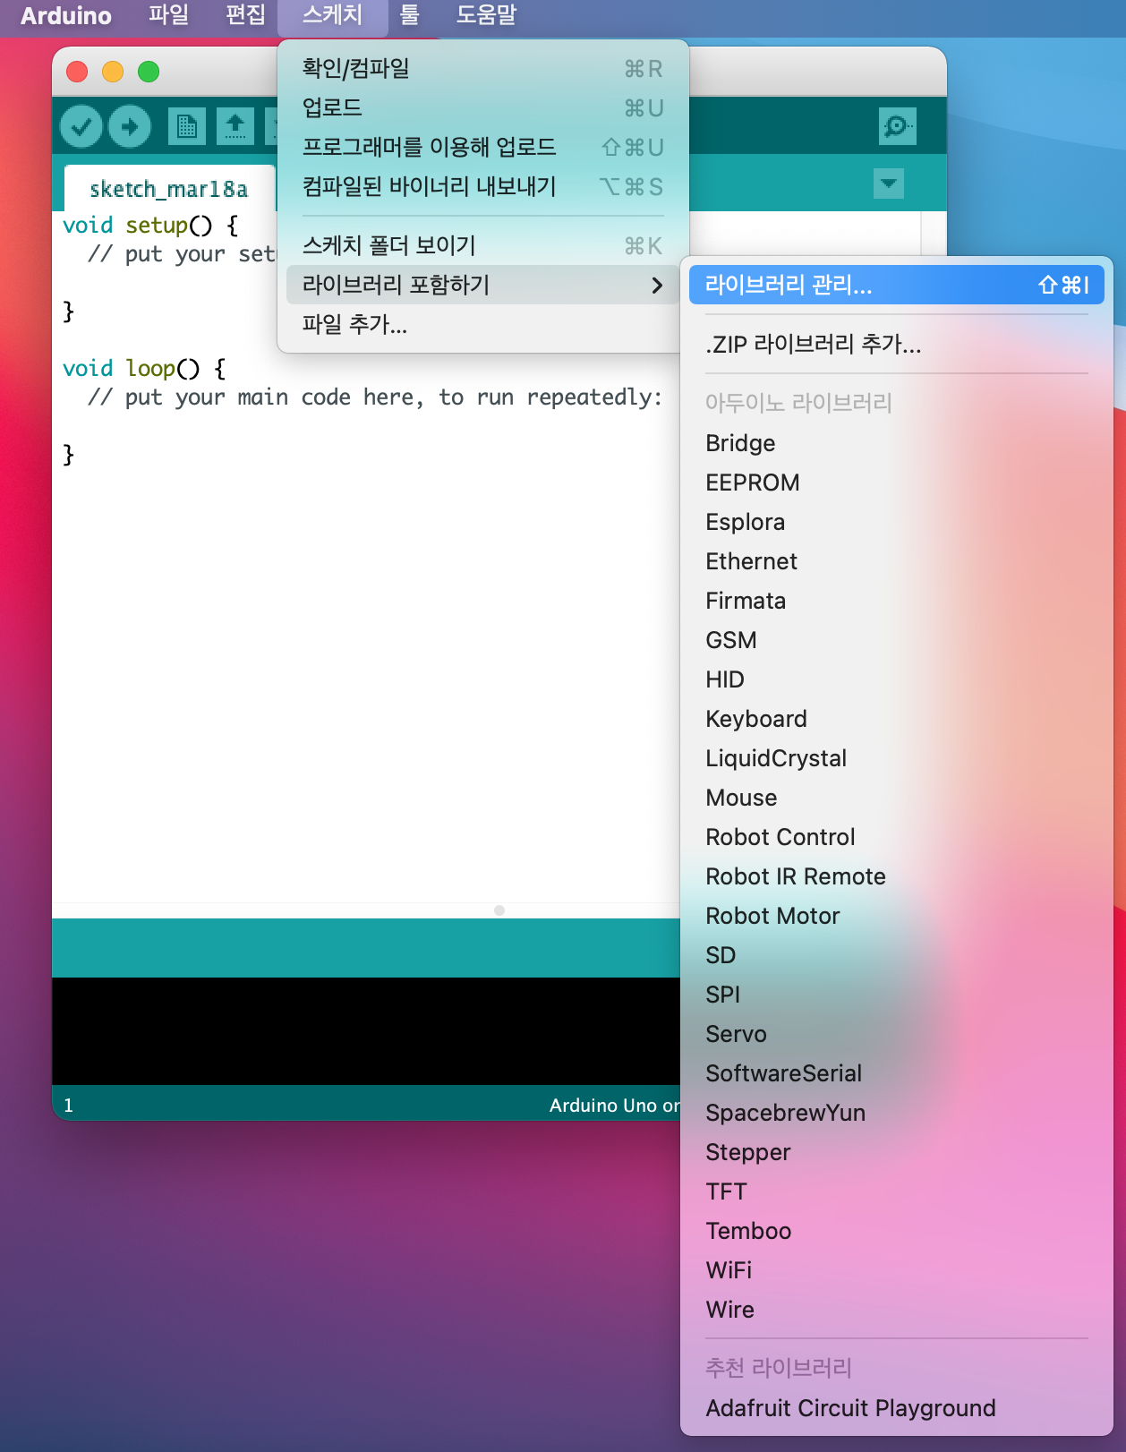Open the 편집 menu
The height and width of the screenshot is (1452, 1126).
[245, 15]
